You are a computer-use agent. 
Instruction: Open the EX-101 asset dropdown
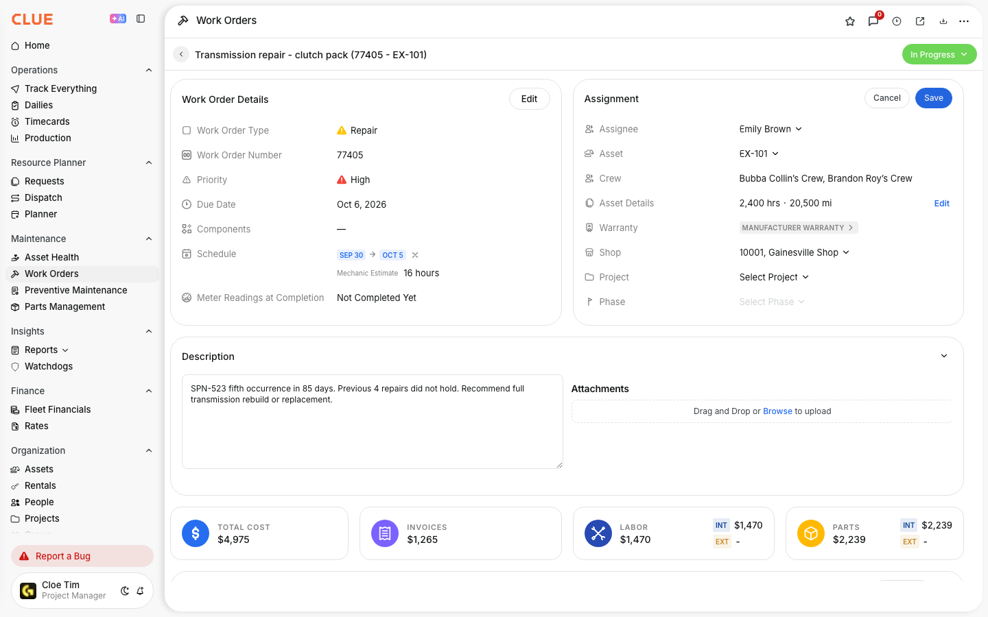click(x=759, y=154)
